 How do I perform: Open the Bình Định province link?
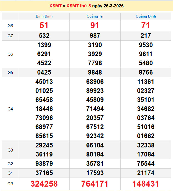(x=44, y=16)
